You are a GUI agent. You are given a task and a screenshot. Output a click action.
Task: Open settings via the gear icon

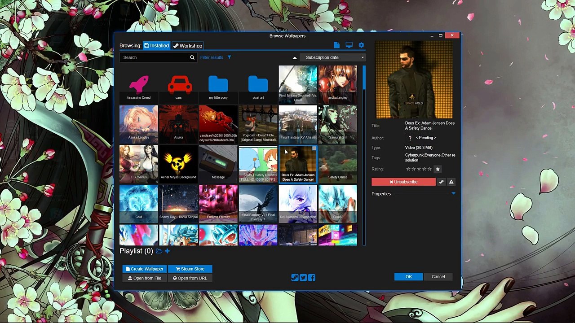point(362,45)
